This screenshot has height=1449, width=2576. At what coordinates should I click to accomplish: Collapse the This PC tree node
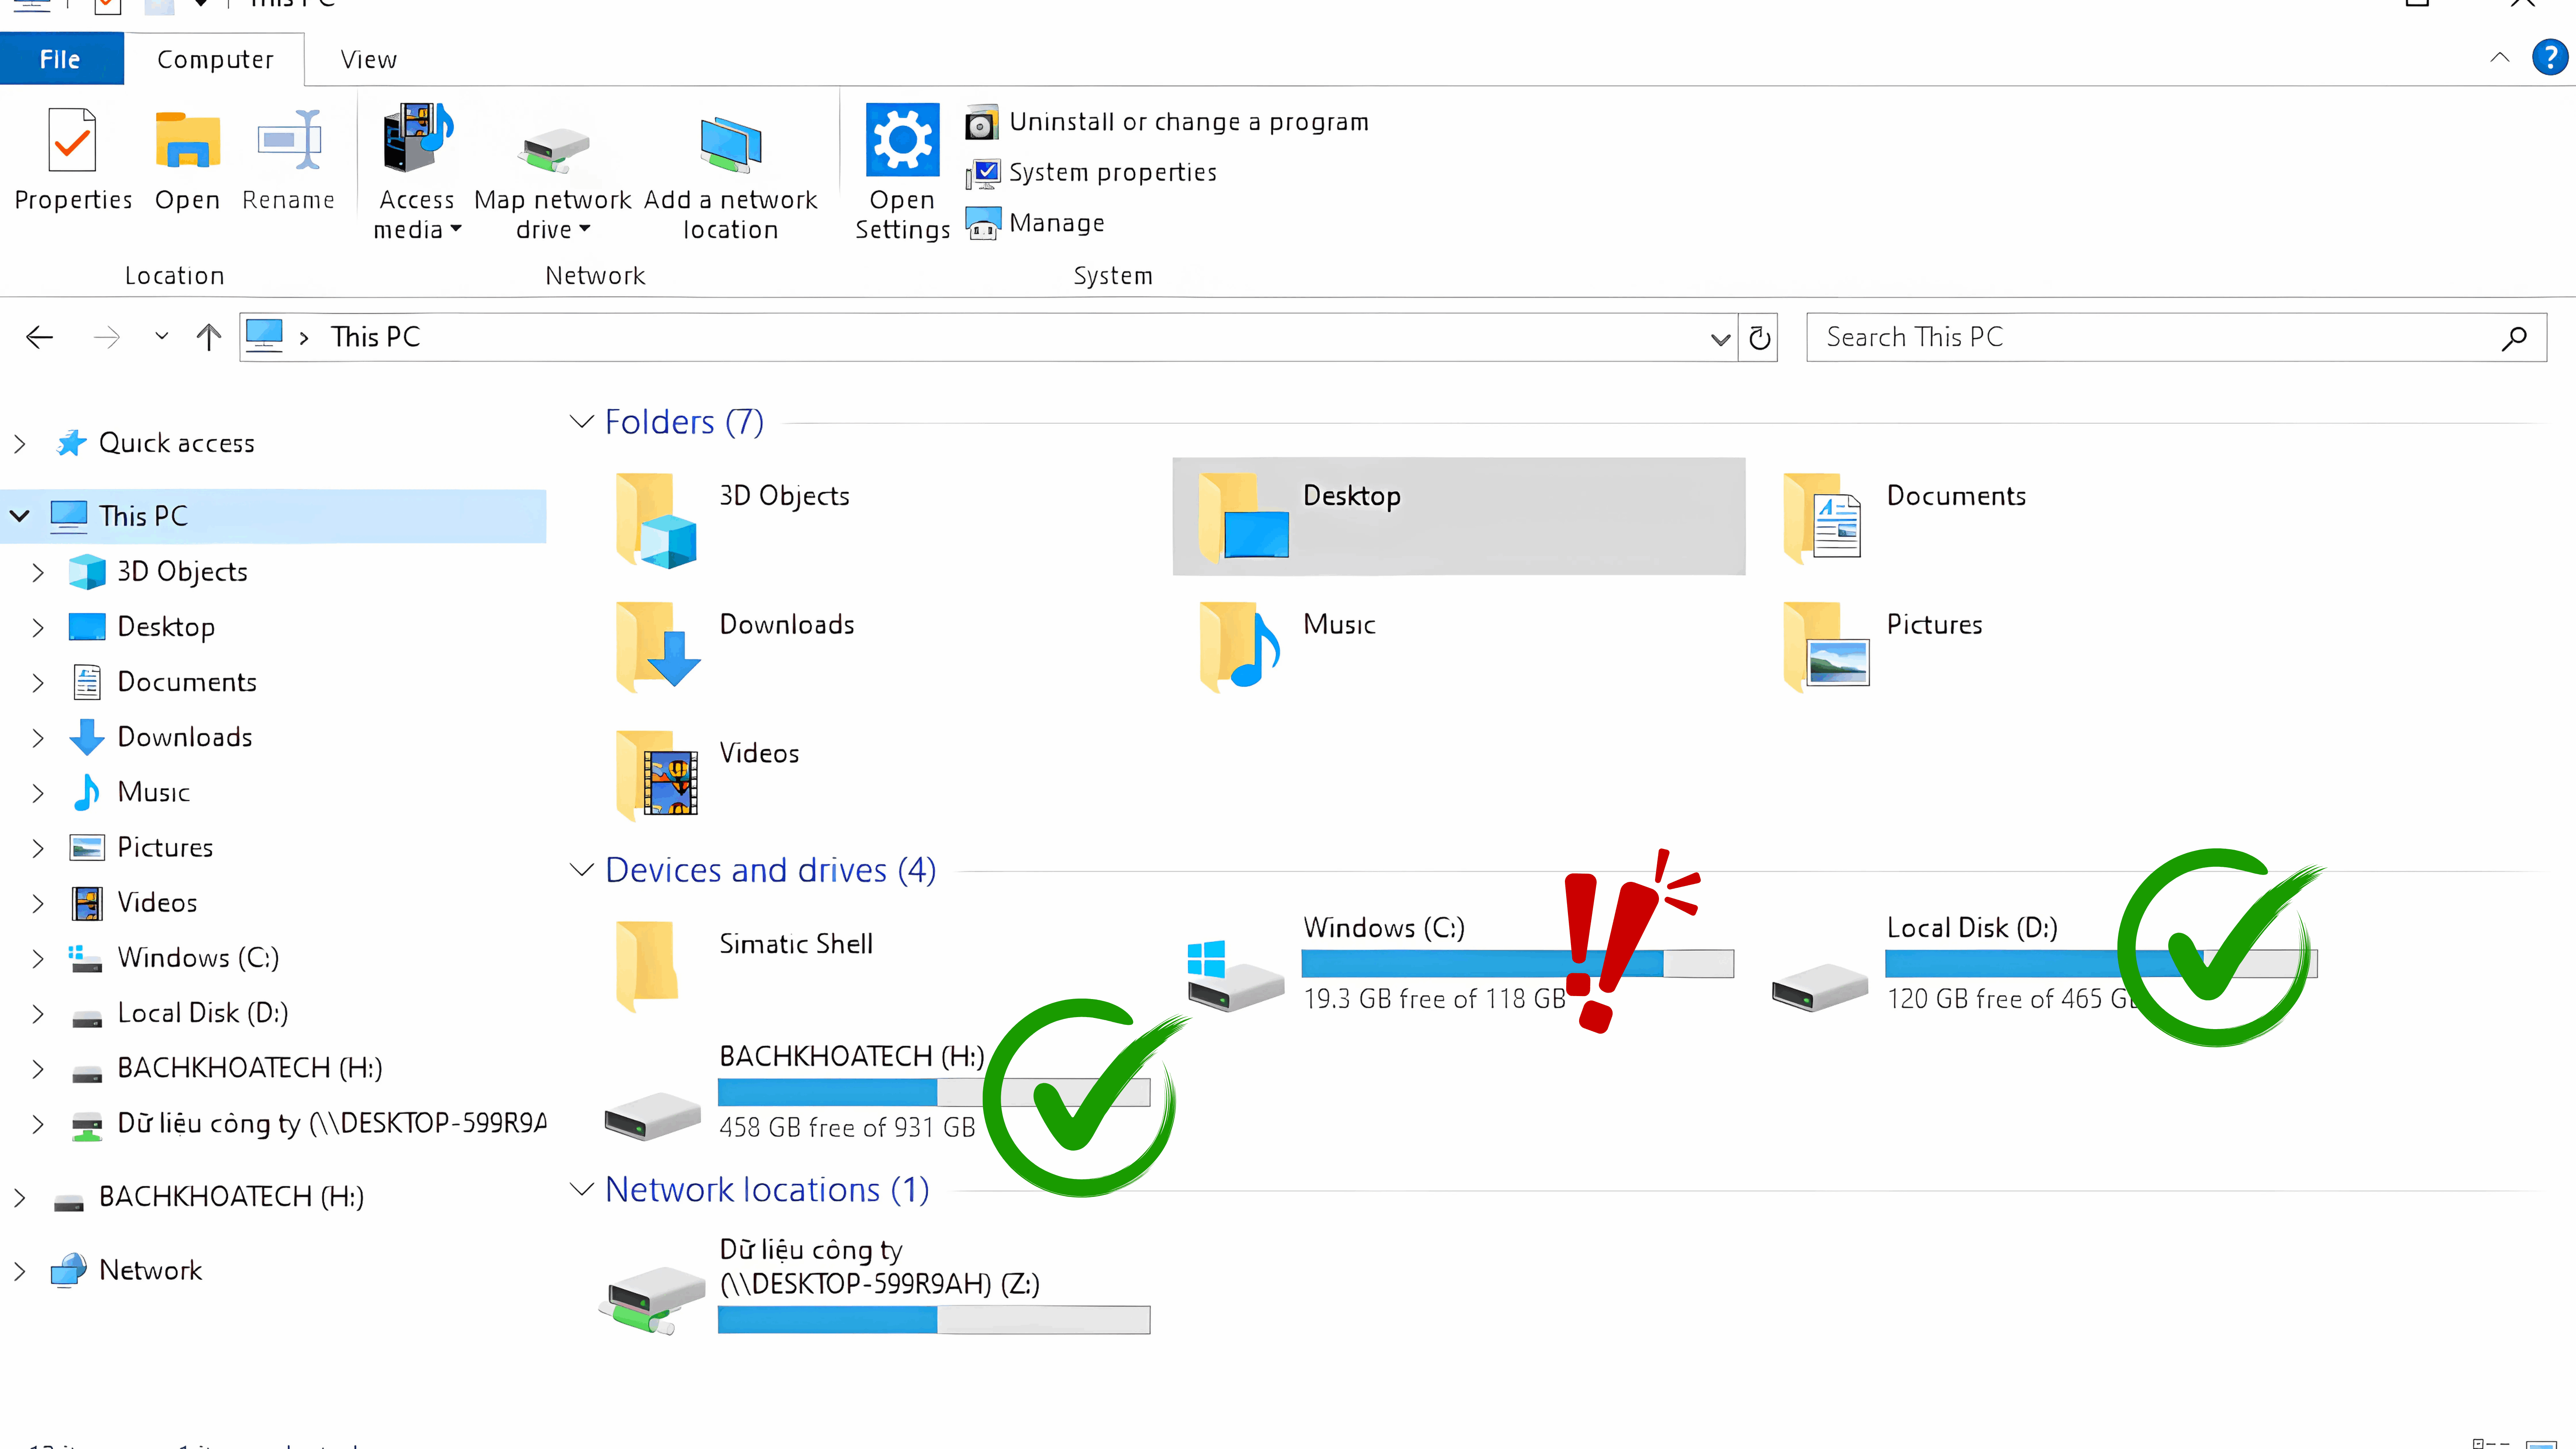[x=19, y=516]
